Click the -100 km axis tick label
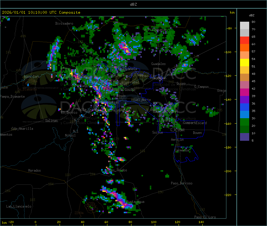 click(x=228, y=52)
